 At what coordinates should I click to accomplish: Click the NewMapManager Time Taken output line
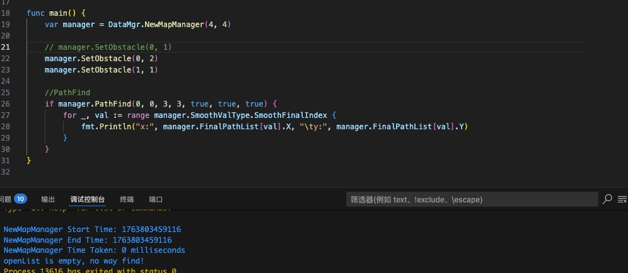pos(94,250)
